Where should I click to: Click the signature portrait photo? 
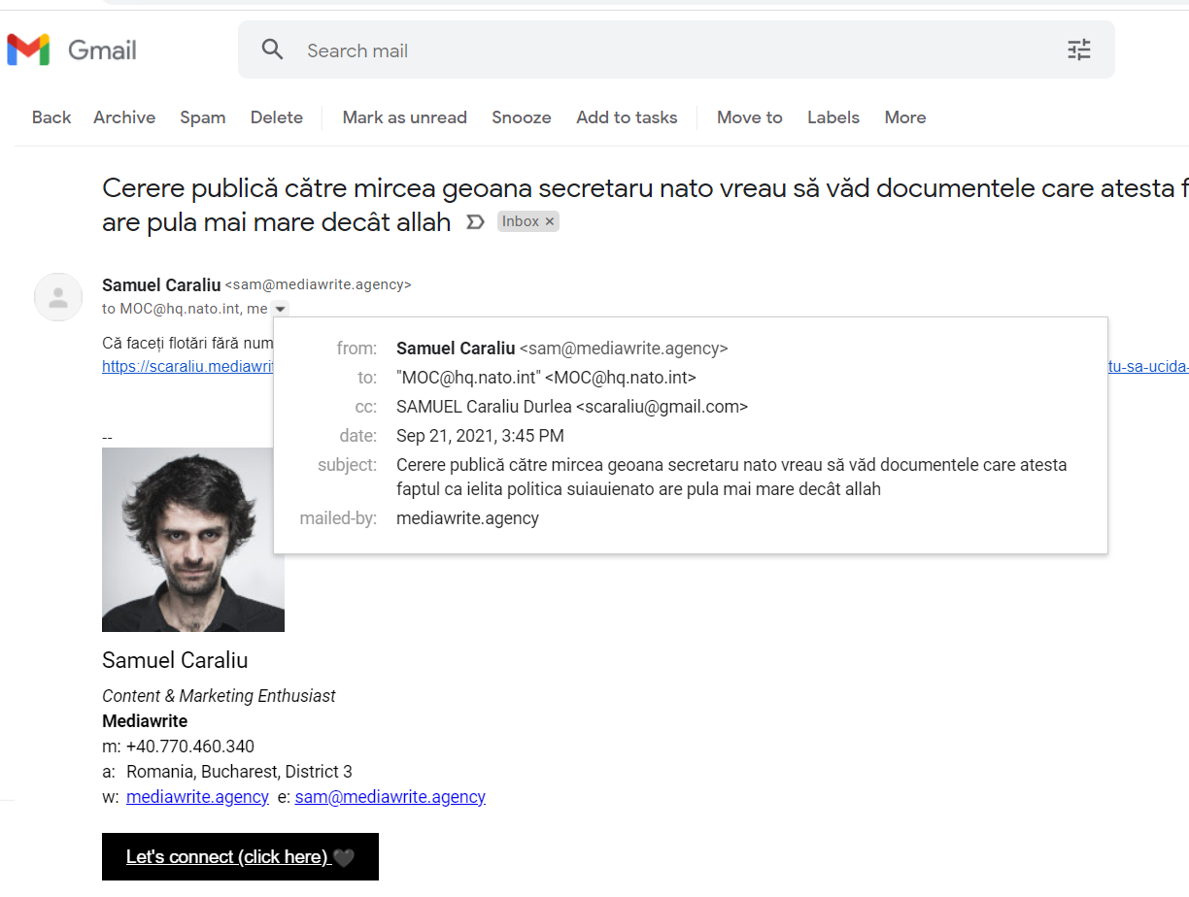coord(193,540)
